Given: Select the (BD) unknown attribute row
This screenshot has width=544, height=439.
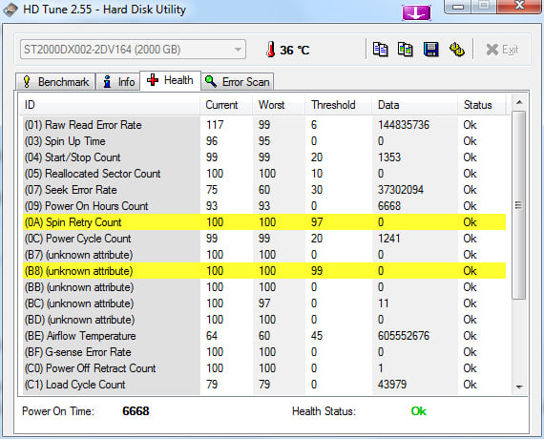Looking at the screenshot, I should pos(264,320).
